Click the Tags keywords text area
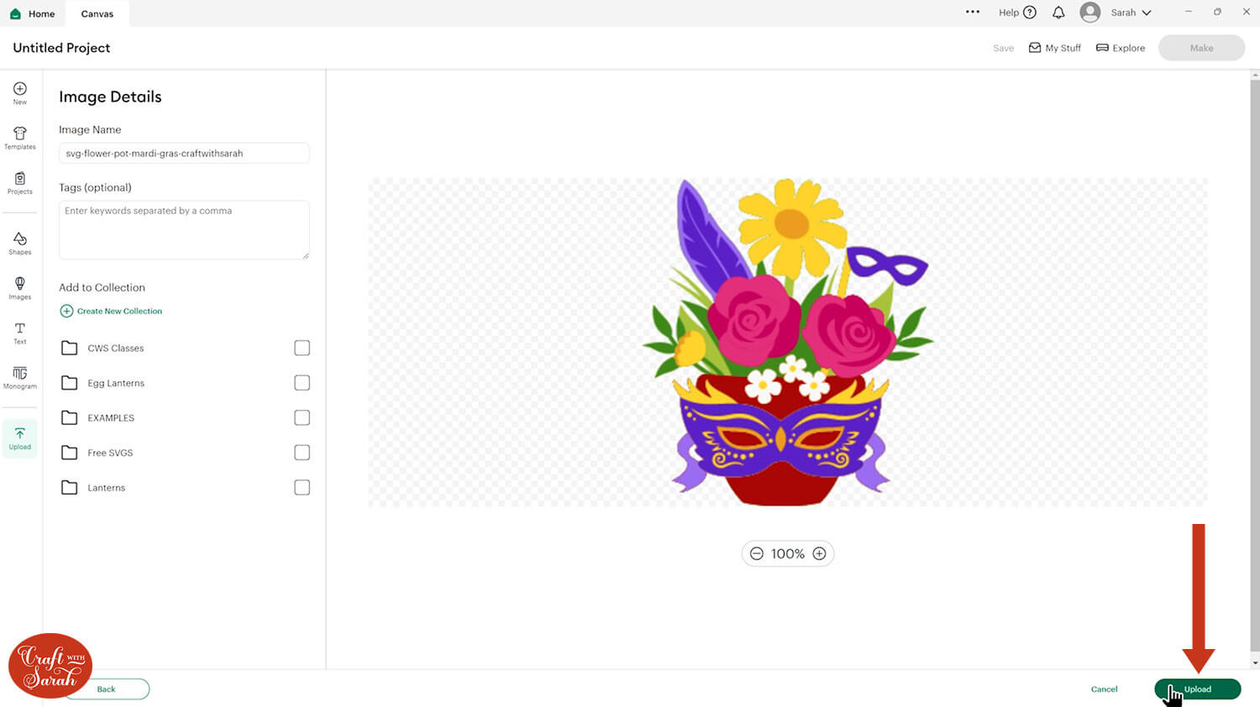Image resolution: width=1260 pixels, height=707 pixels. (184, 229)
